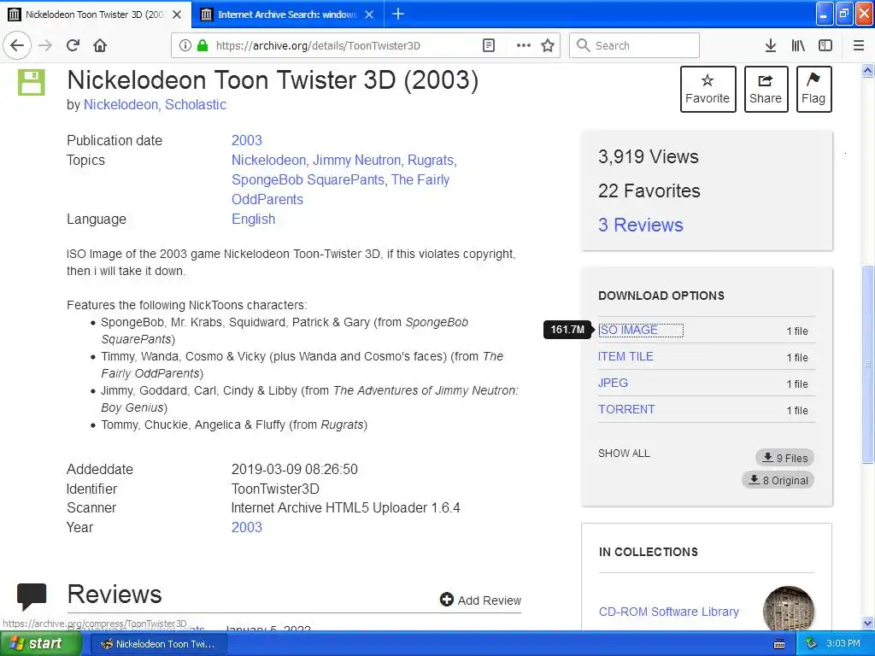Click the system tray safely-remove icon
This screenshot has width=875, height=656.
(811, 644)
